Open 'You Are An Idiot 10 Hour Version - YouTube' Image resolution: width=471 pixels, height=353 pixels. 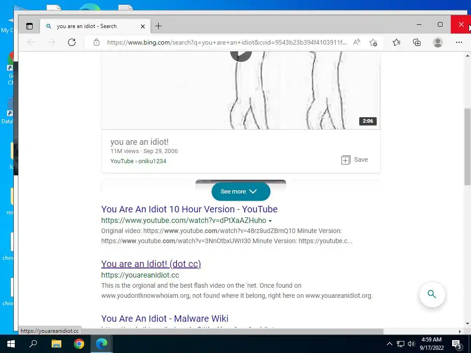point(189,209)
